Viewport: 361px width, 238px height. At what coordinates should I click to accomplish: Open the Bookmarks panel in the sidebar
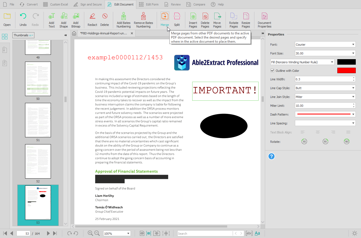[4, 50]
